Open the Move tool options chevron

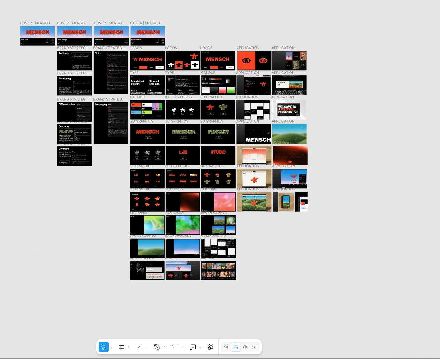point(111,347)
